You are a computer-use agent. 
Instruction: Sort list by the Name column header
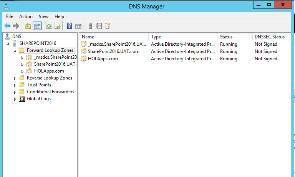(114, 37)
